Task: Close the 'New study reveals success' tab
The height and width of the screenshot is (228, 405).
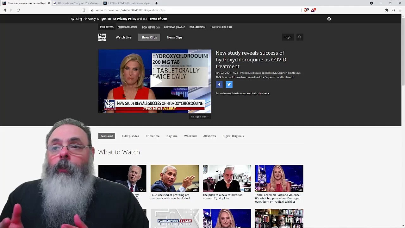Action: click(49, 3)
